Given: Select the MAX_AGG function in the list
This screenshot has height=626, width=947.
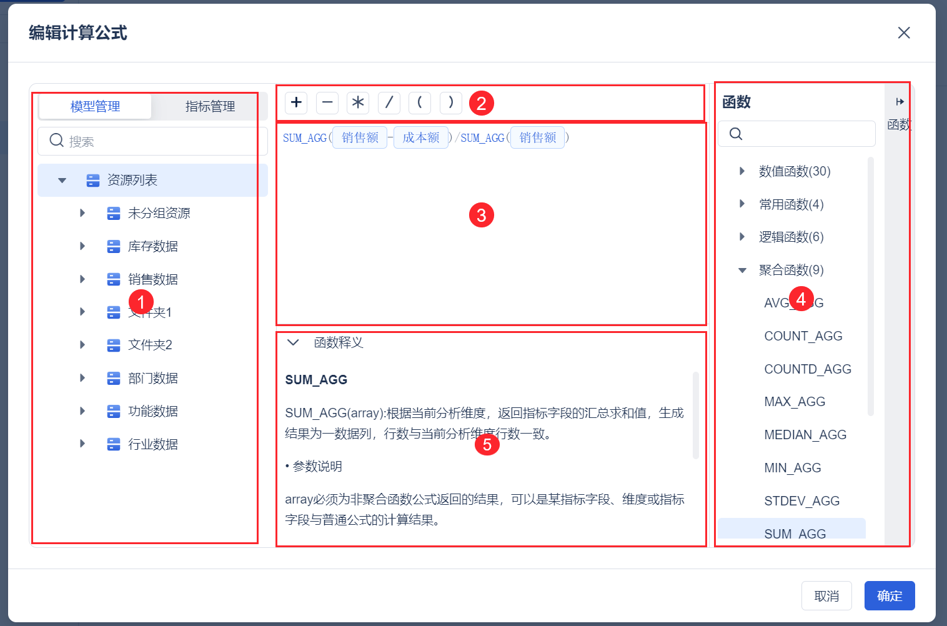Looking at the screenshot, I should point(795,401).
